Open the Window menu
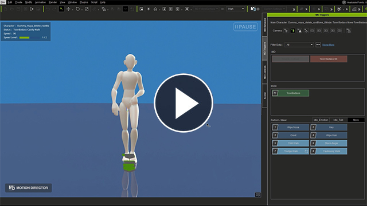Viewport: 367px width, 206px height. [x=72, y=2]
